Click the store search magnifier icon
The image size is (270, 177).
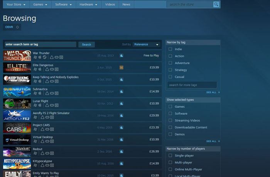point(216,4)
